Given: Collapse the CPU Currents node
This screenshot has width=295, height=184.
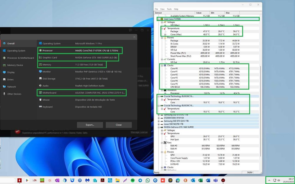Looking at the screenshot, I should [162, 59].
